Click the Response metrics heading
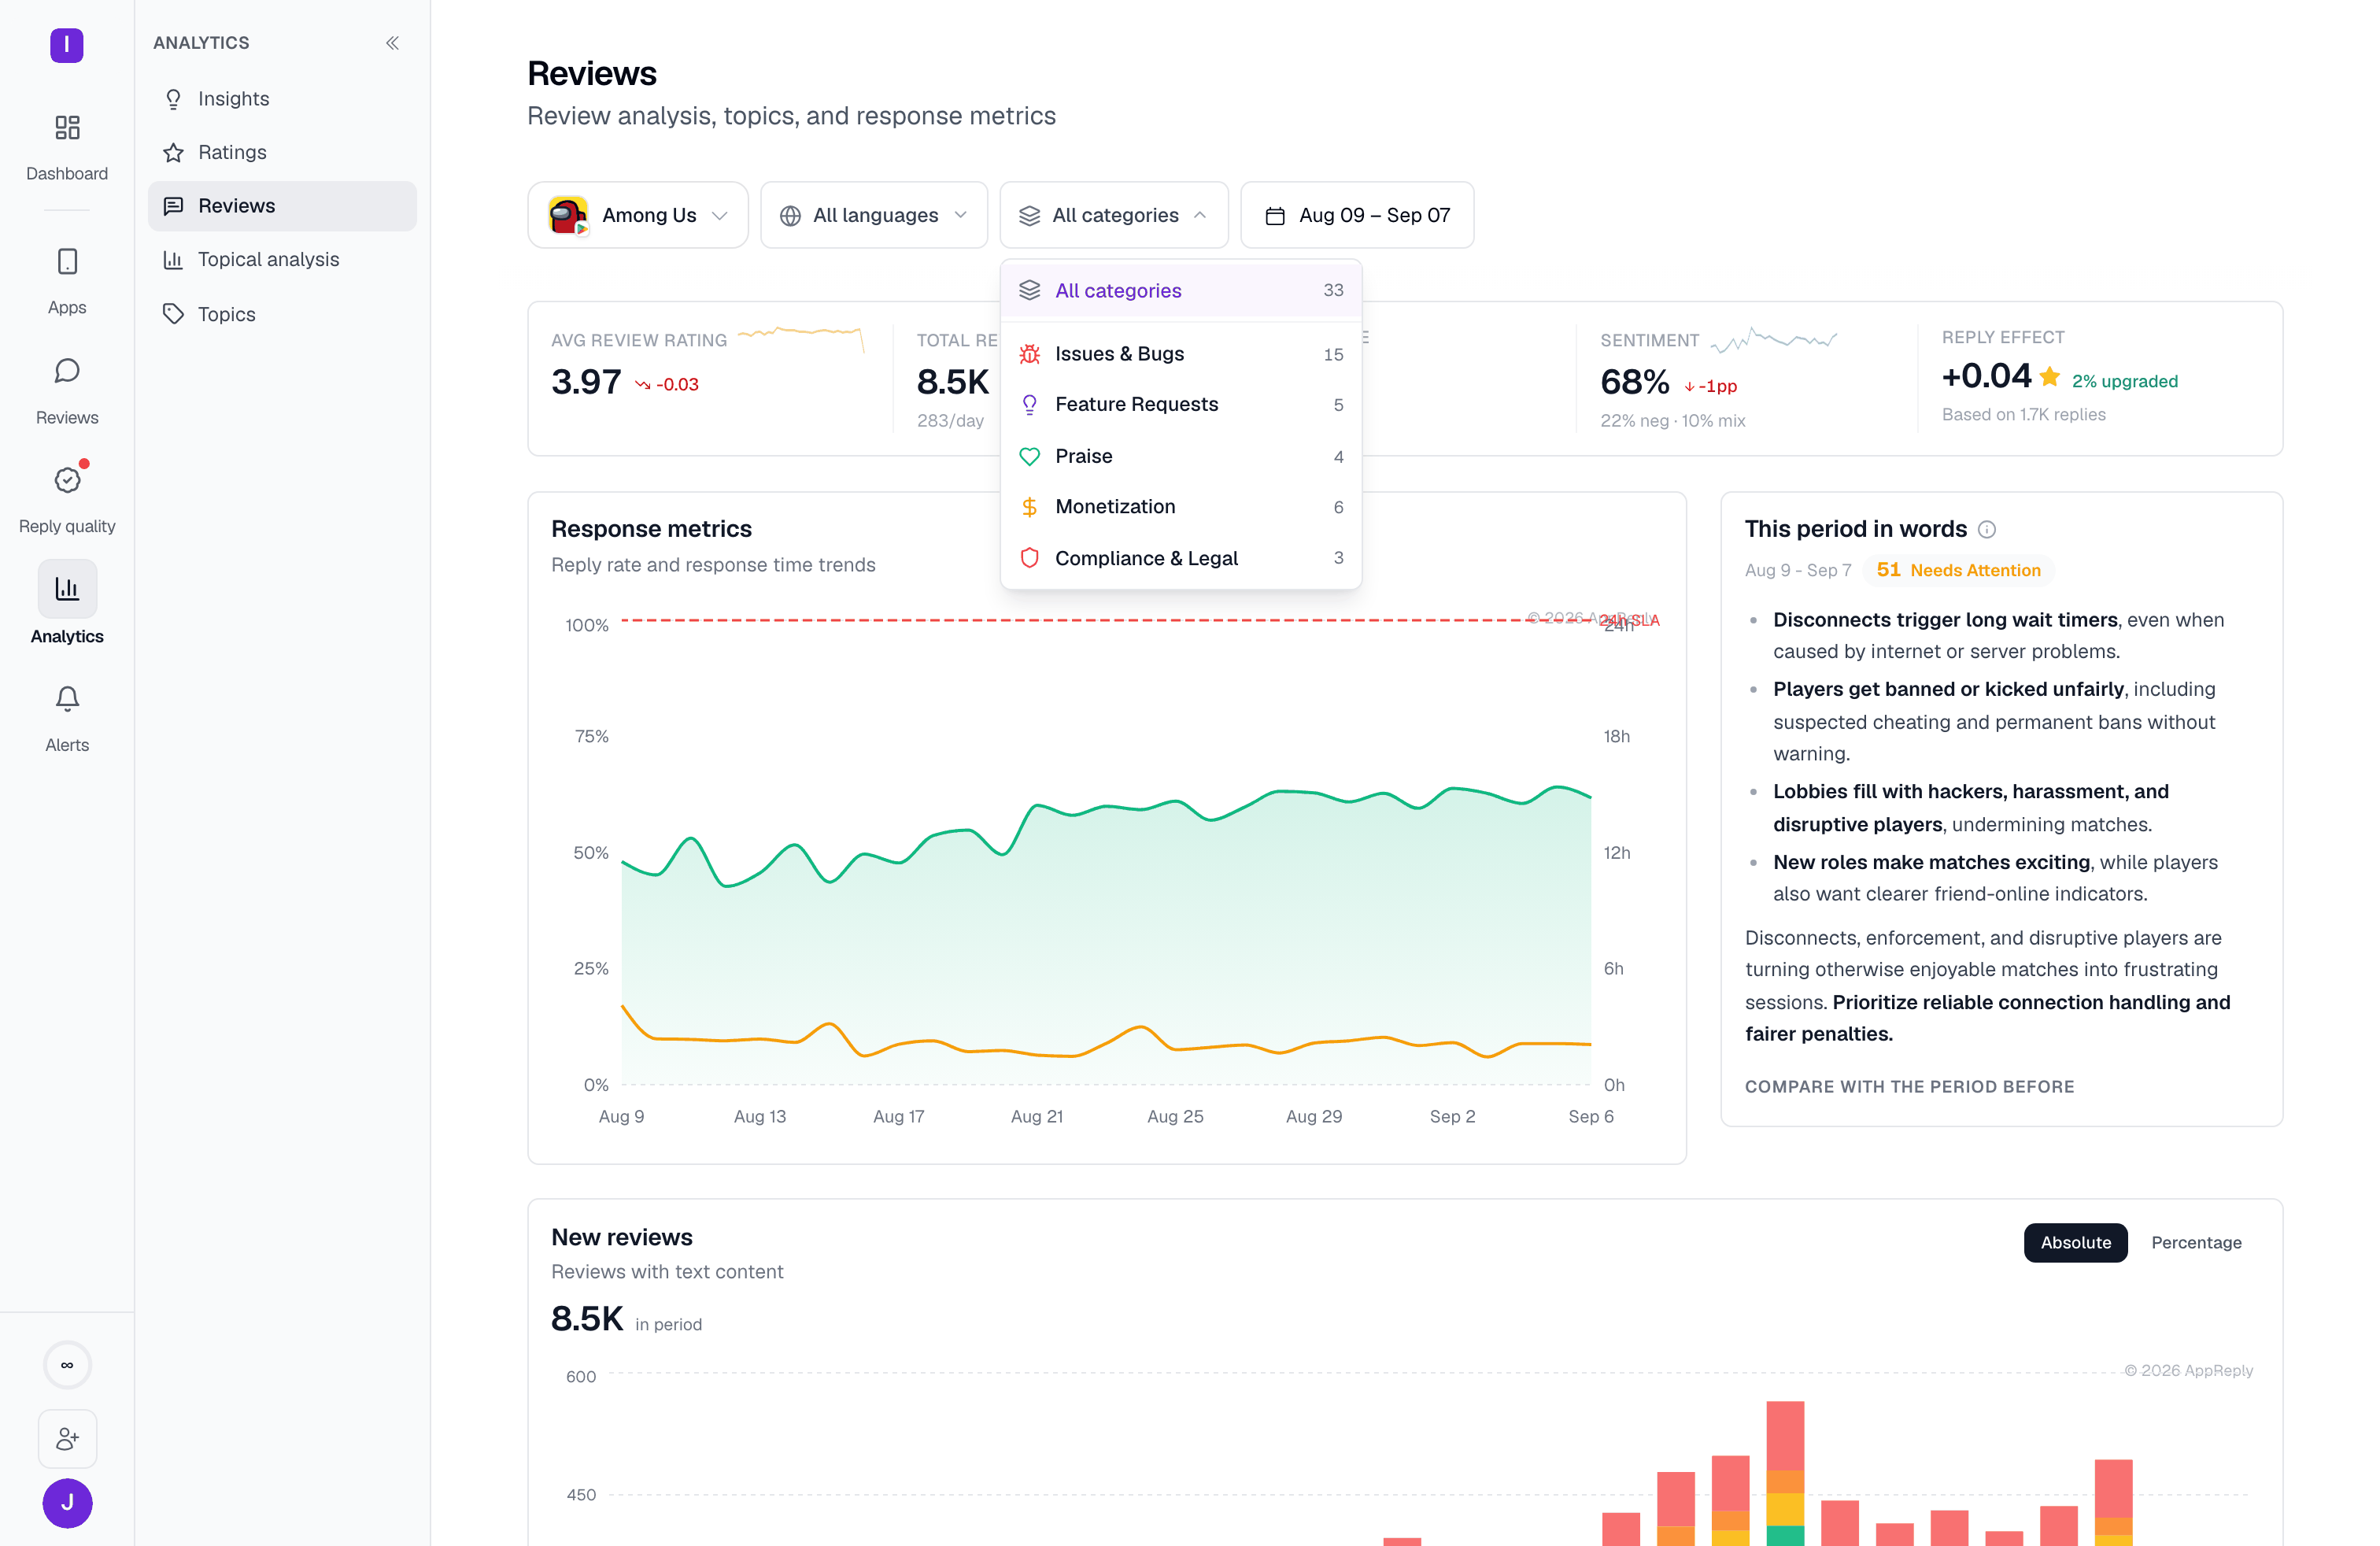The width and height of the screenshot is (2380, 1546). tap(651, 529)
